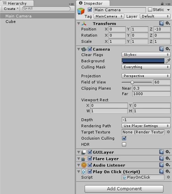Open Script field object picker circle
This screenshot has height=194, width=172.
168,177
